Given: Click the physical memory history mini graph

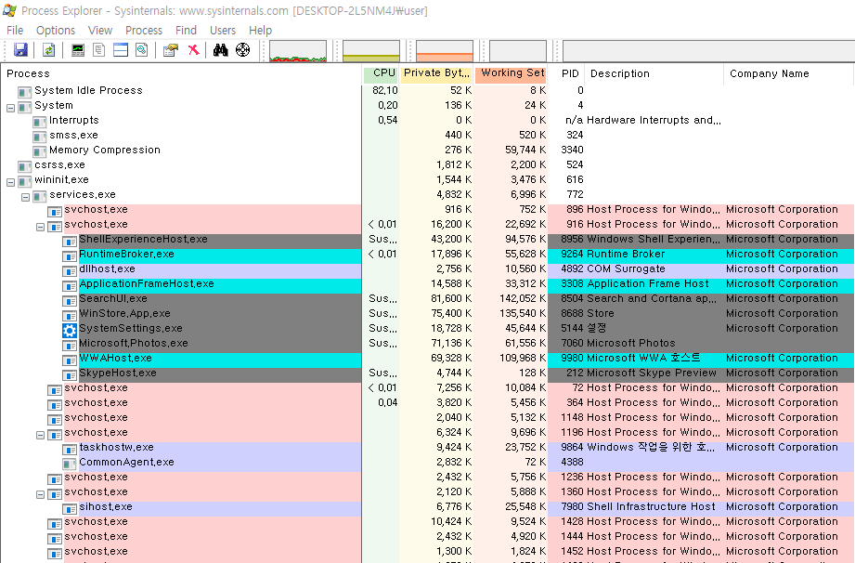Looking at the screenshot, I should pos(445,51).
